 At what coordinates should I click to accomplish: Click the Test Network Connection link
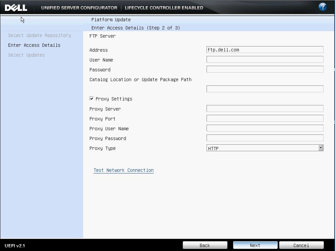point(123,170)
